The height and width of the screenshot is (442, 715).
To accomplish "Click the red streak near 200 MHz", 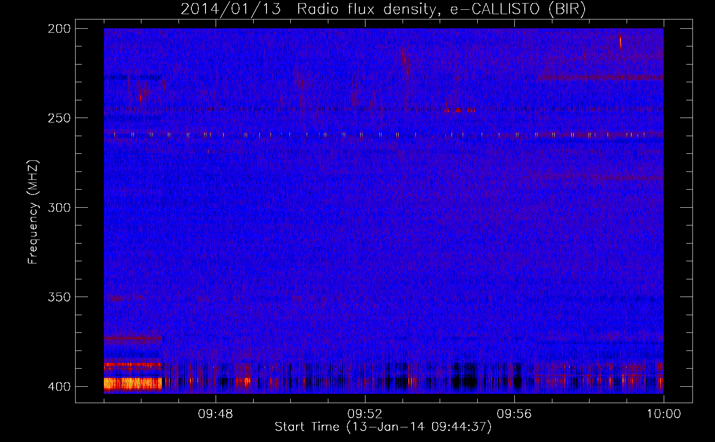I will click(620, 42).
